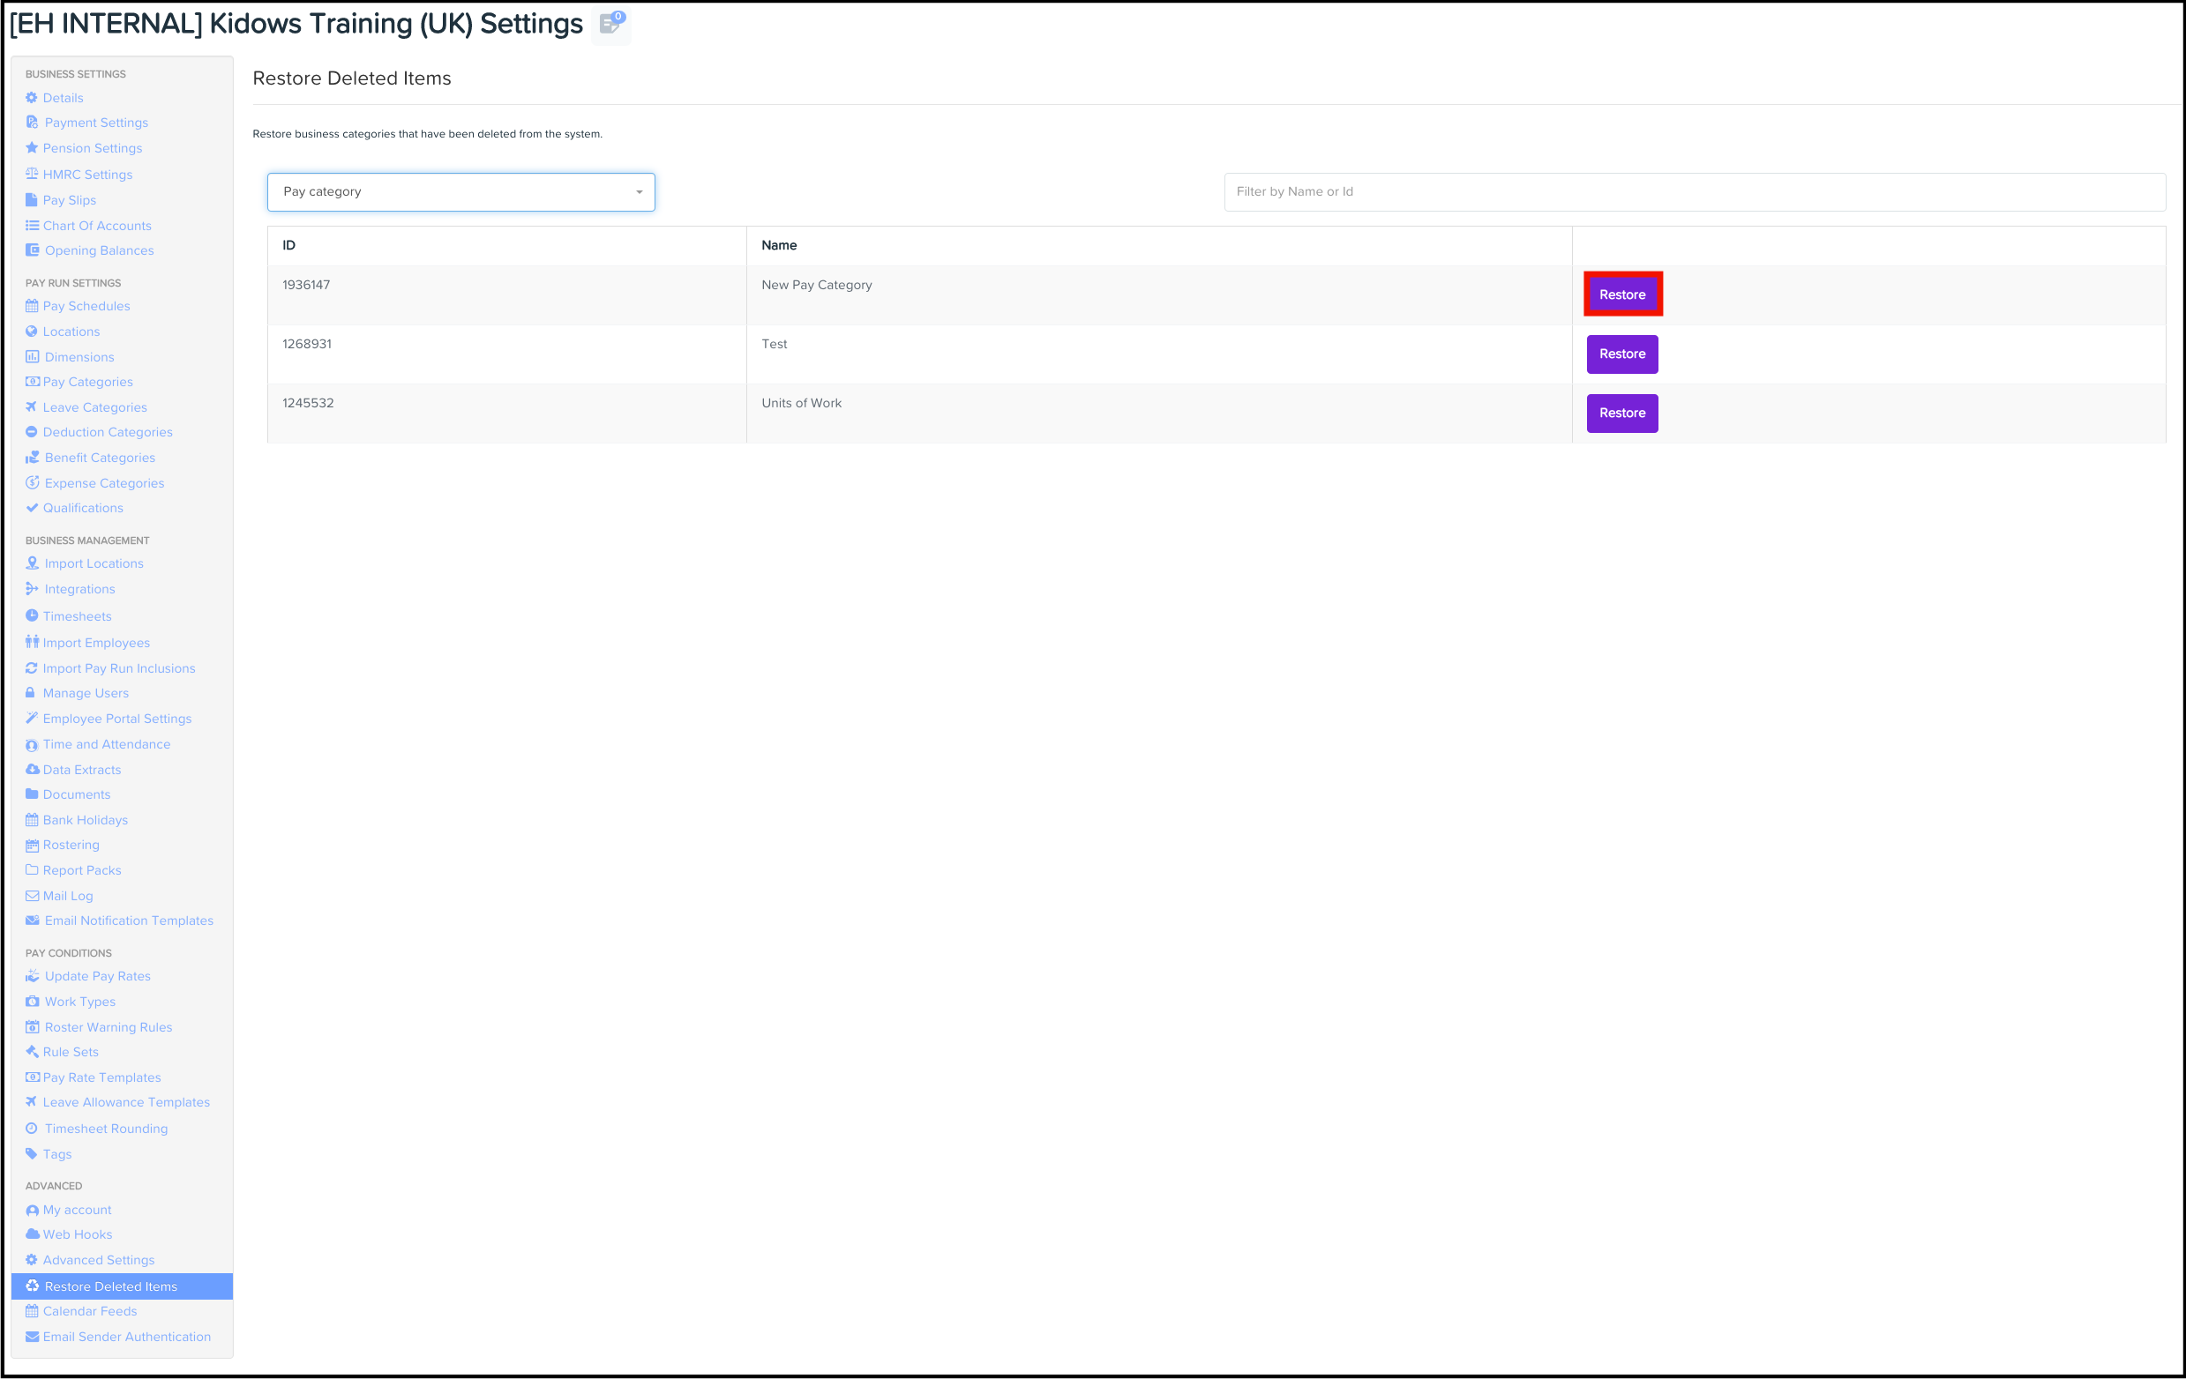
Task: Open the Import Pay Run Inclusions link
Action: [x=119, y=668]
